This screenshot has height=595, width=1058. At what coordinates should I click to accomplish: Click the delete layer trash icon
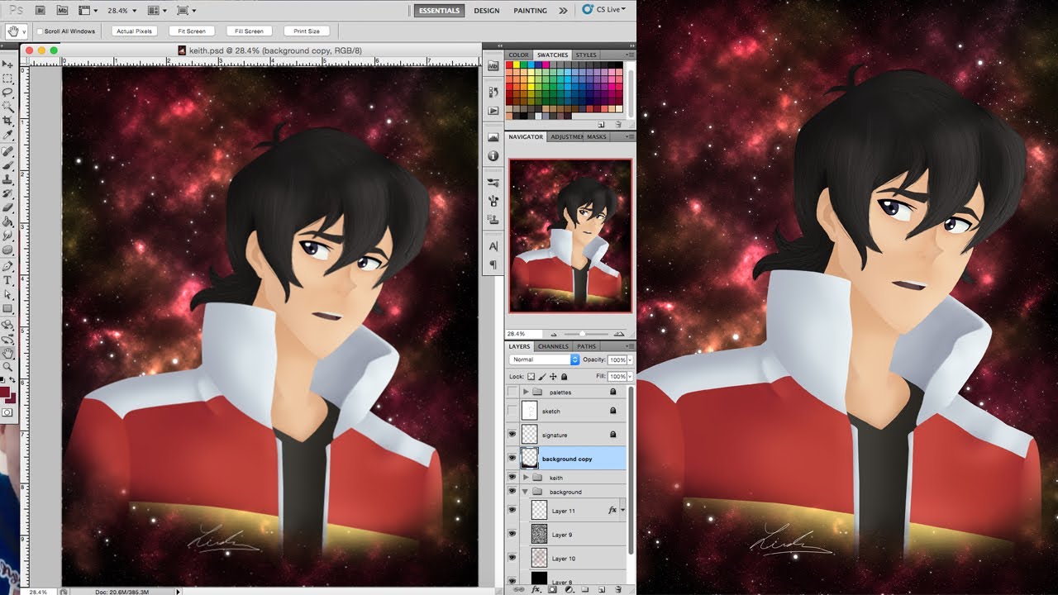pos(619,589)
